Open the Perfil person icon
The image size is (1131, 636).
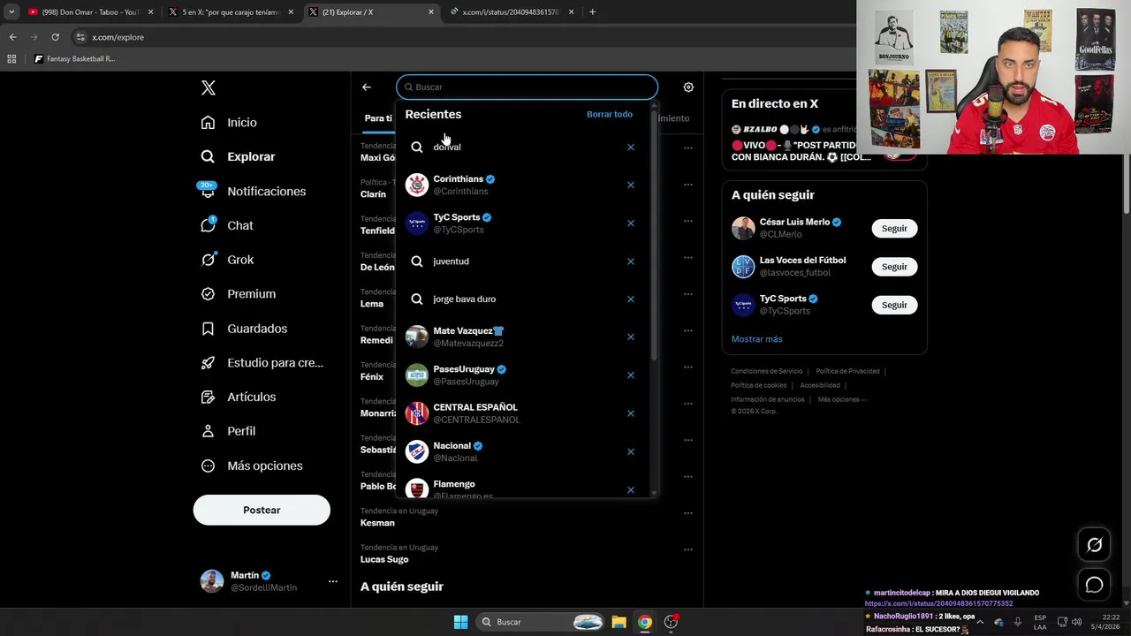208,431
